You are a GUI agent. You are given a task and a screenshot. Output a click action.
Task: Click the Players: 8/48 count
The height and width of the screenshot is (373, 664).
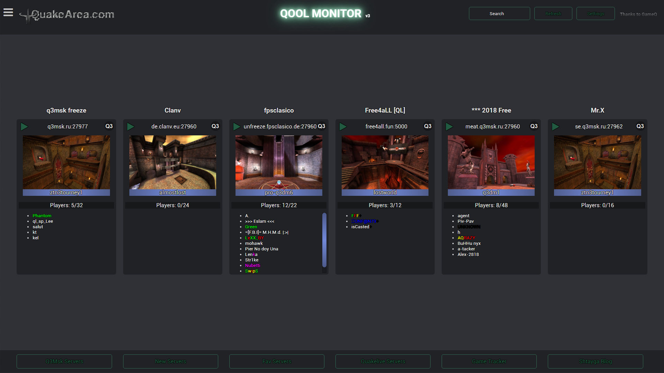point(491,205)
